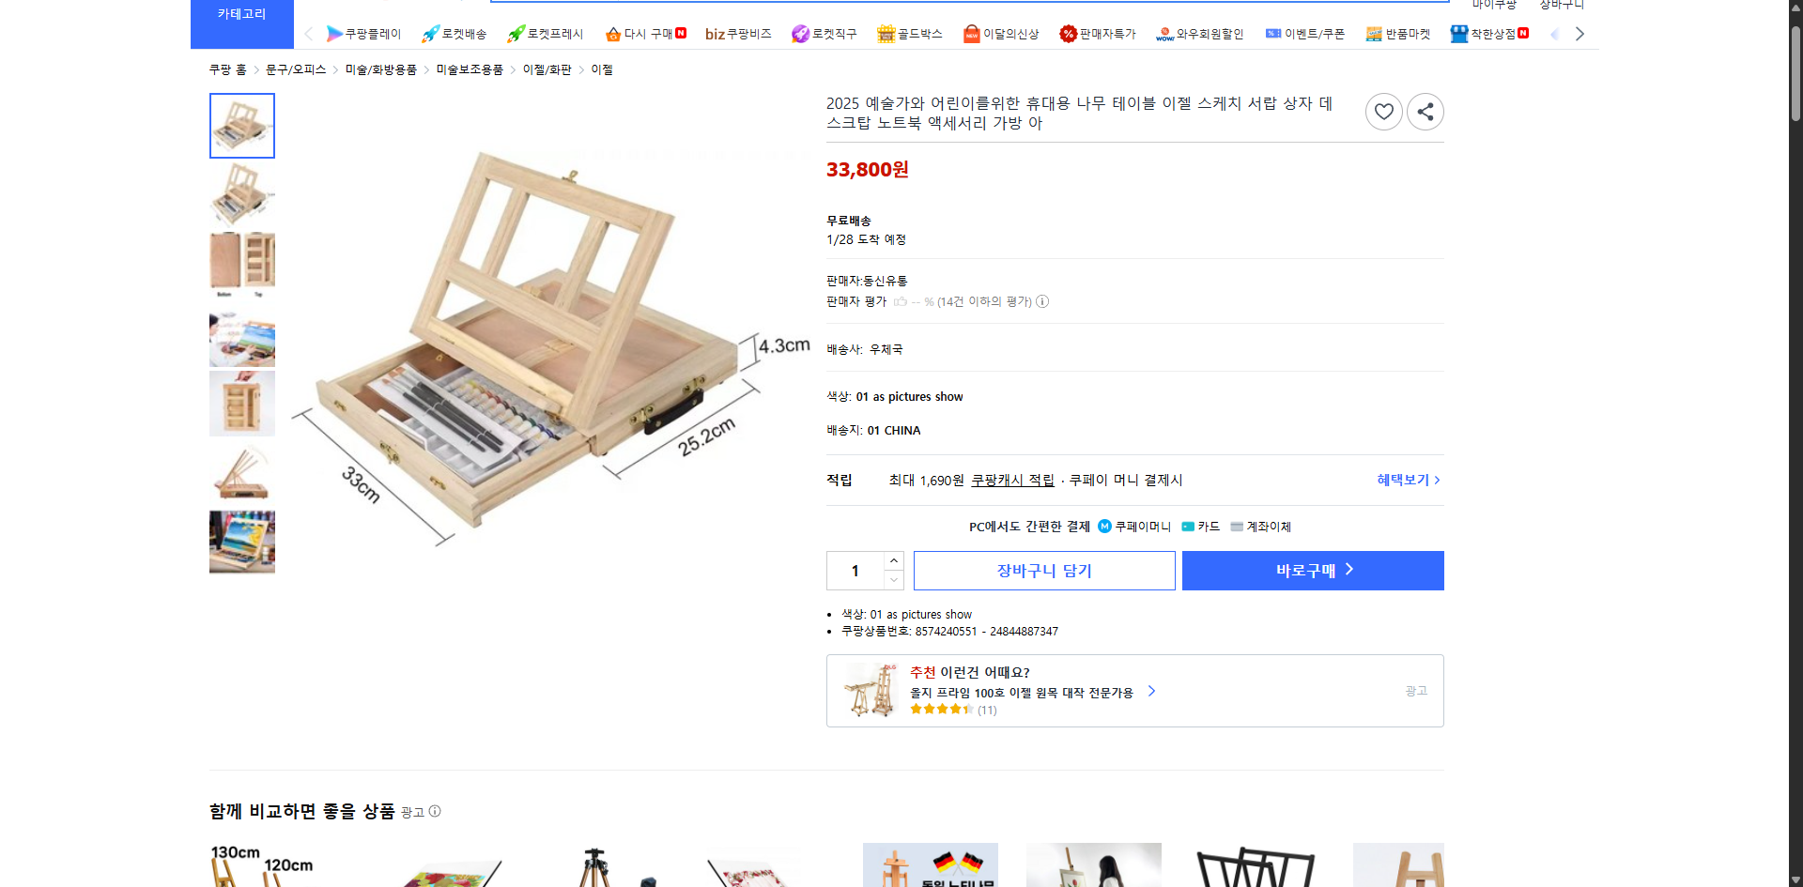Viewport: 1803px width, 887px height.
Task: Click the 장바구니 담기 add-to-cart button
Action: (x=1043, y=570)
